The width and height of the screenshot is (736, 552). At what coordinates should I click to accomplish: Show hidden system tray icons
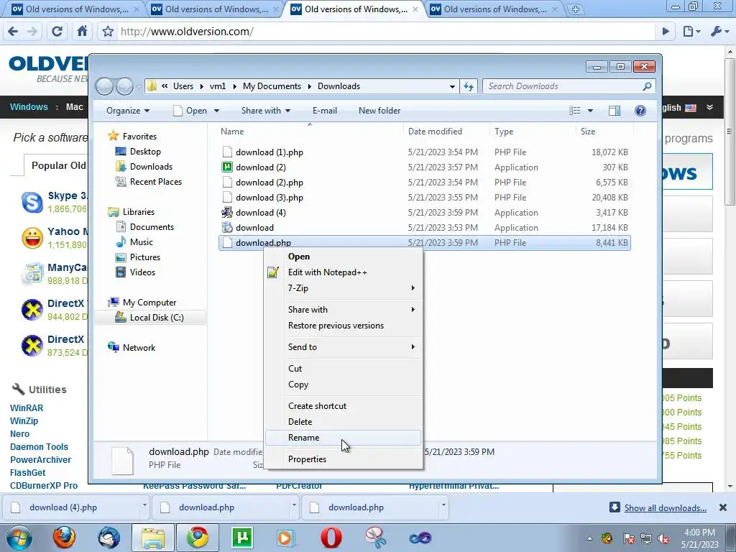[x=589, y=538]
